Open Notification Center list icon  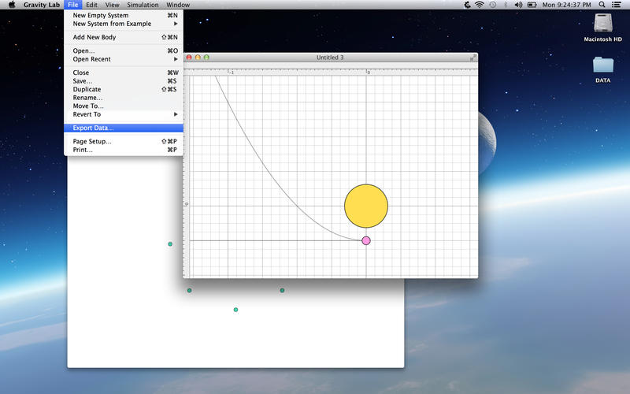[x=616, y=5]
